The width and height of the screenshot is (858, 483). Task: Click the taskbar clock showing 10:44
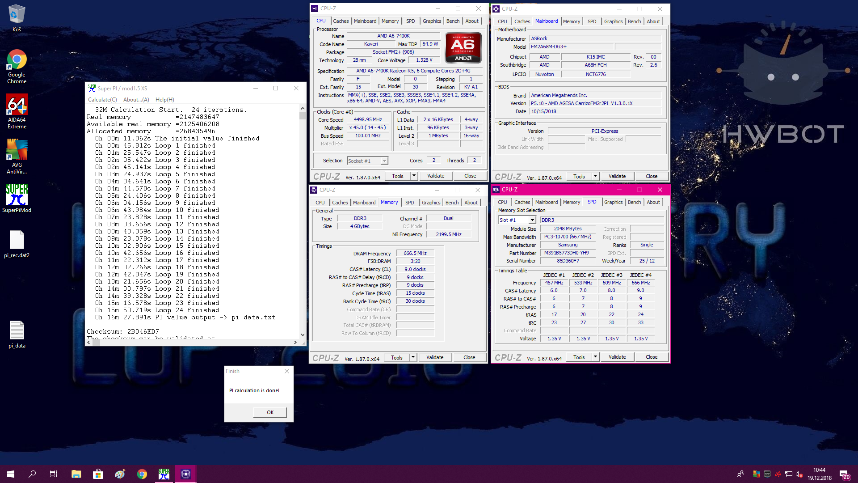pos(820,474)
